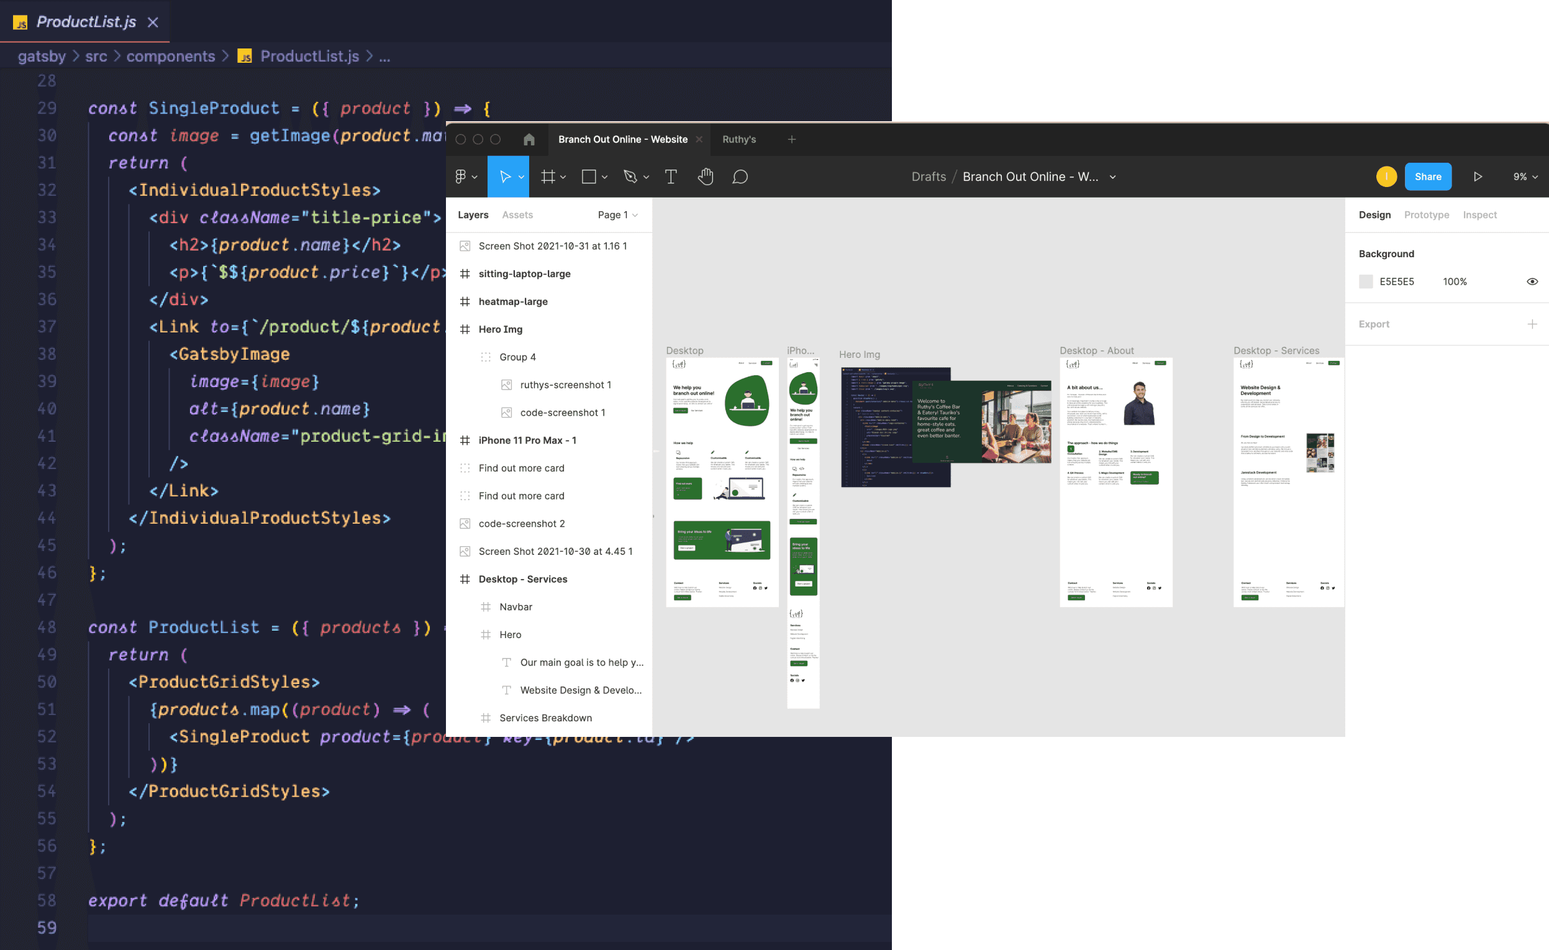Image resolution: width=1549 pixels, height=950 pixels.
Task: Select the Hand tool
Action: [706, 176]
